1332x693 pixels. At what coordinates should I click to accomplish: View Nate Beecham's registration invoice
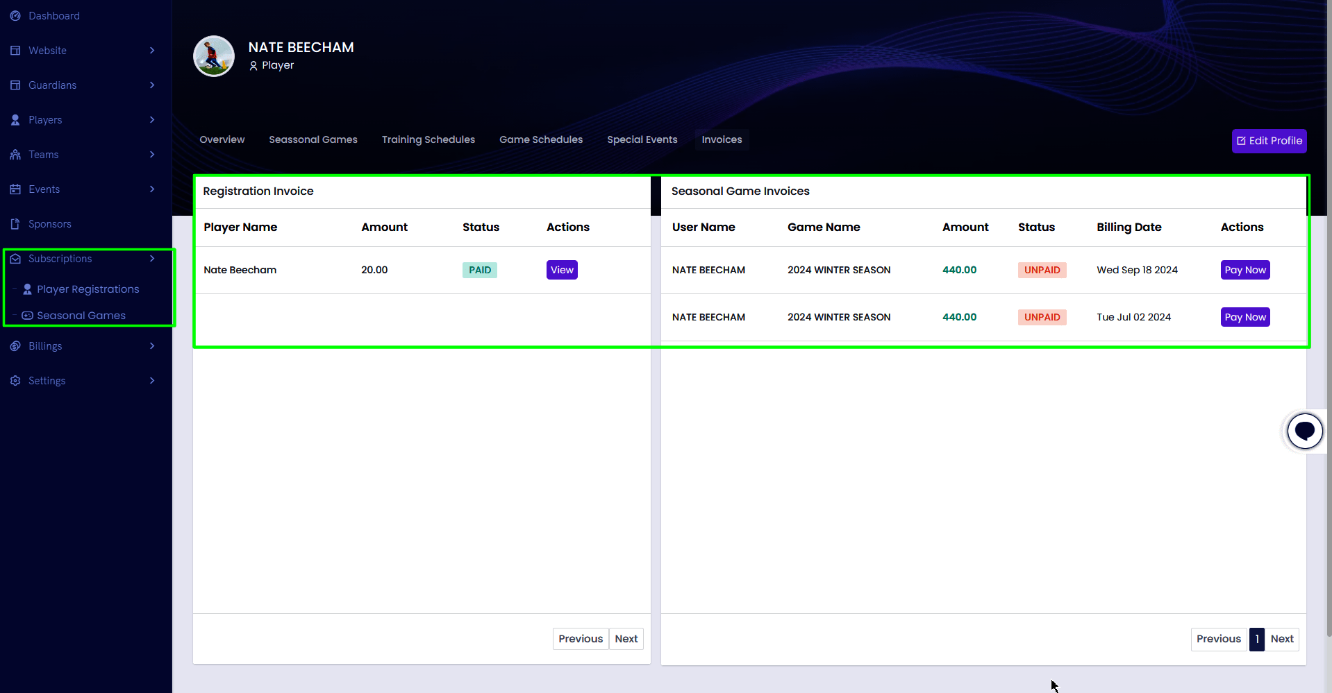coord(562,270)
